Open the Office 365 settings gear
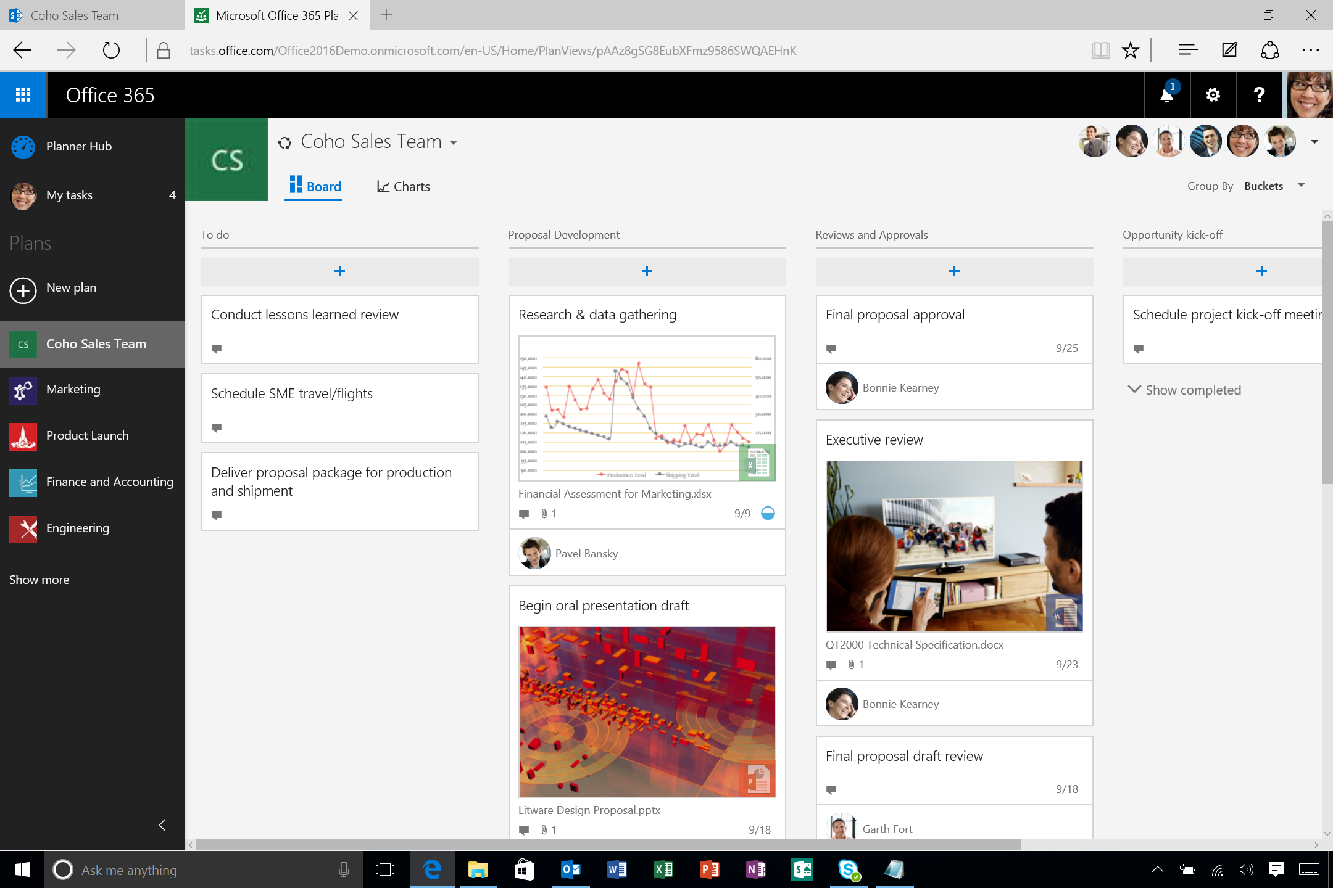The width and height of the screenshot is (1333, 888). pos(1213,95)
